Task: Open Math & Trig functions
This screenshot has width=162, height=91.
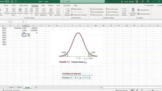Action: pos(51,12)
